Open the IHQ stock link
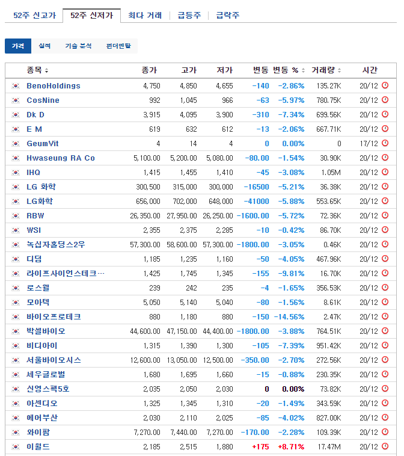Viewport: 404px width, 456px height. [34, 173]
